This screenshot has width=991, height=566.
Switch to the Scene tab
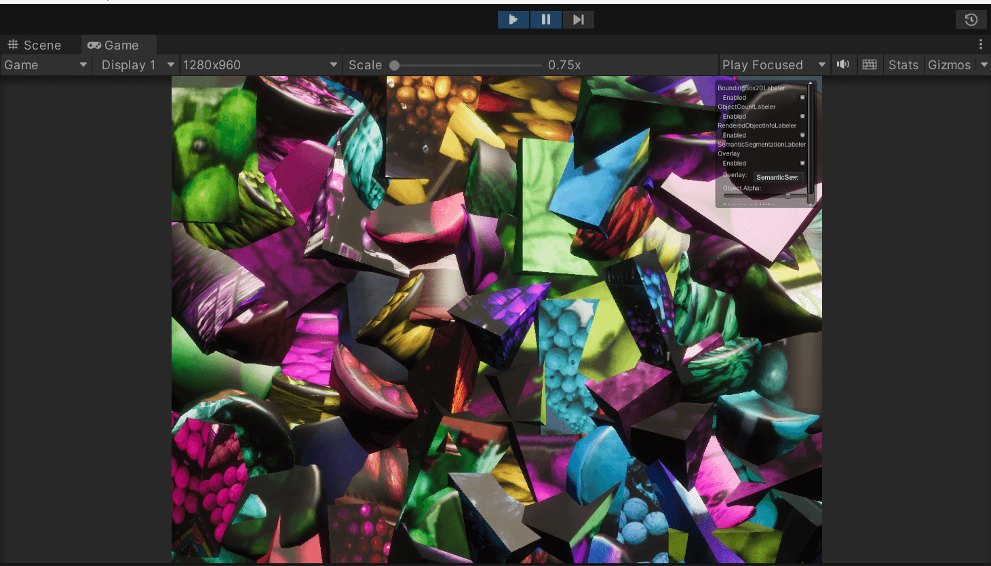pyautogui.click(x=35, y=45)
